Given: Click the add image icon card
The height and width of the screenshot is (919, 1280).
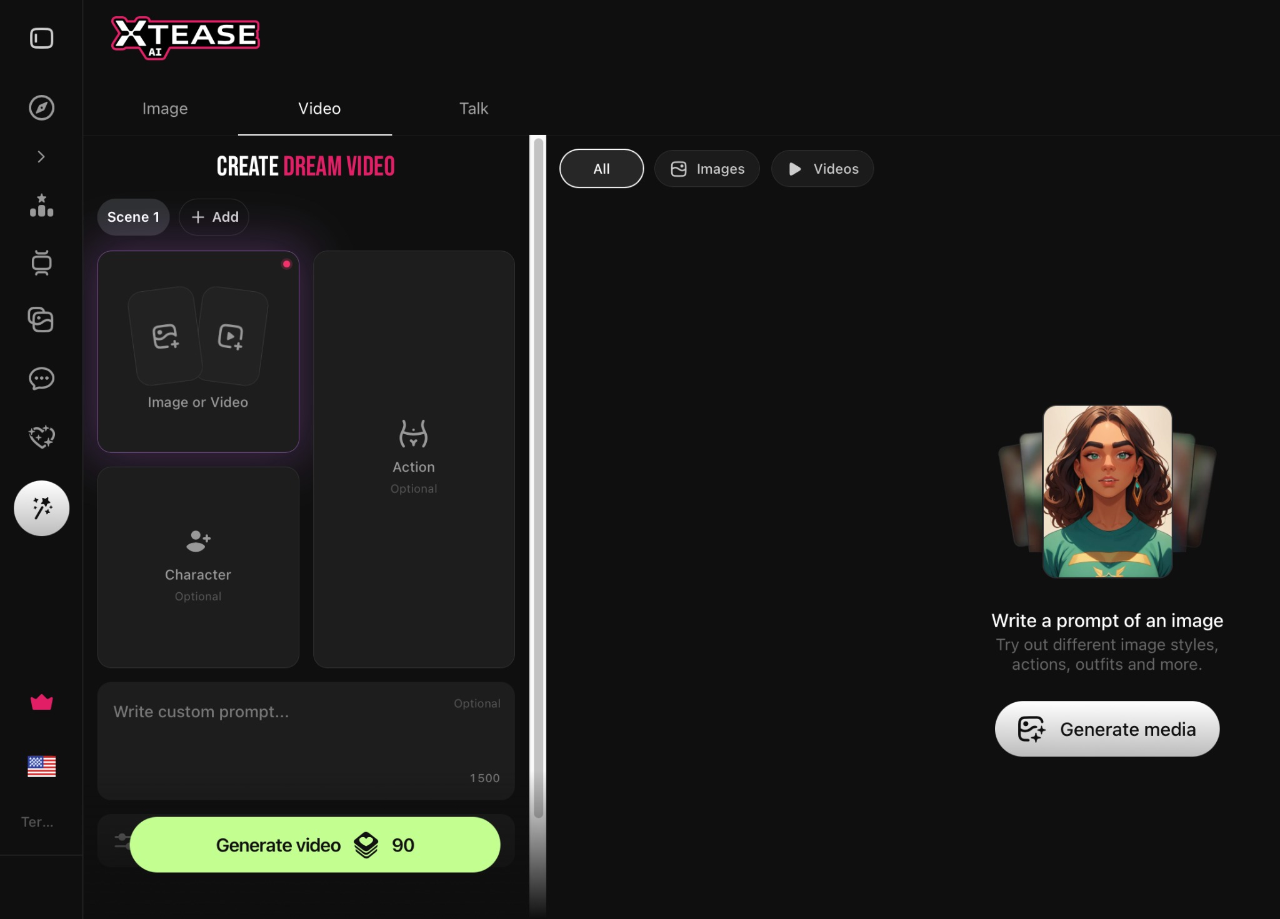Looking at the screenshot, I should (x=166, y=336).
